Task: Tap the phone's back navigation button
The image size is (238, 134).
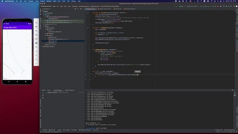Action: tap(9, 82)
